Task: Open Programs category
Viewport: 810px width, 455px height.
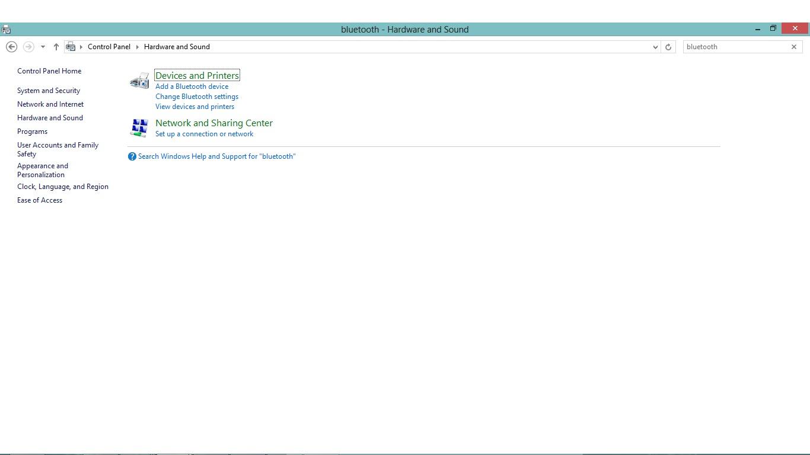Action: (32, 132)
